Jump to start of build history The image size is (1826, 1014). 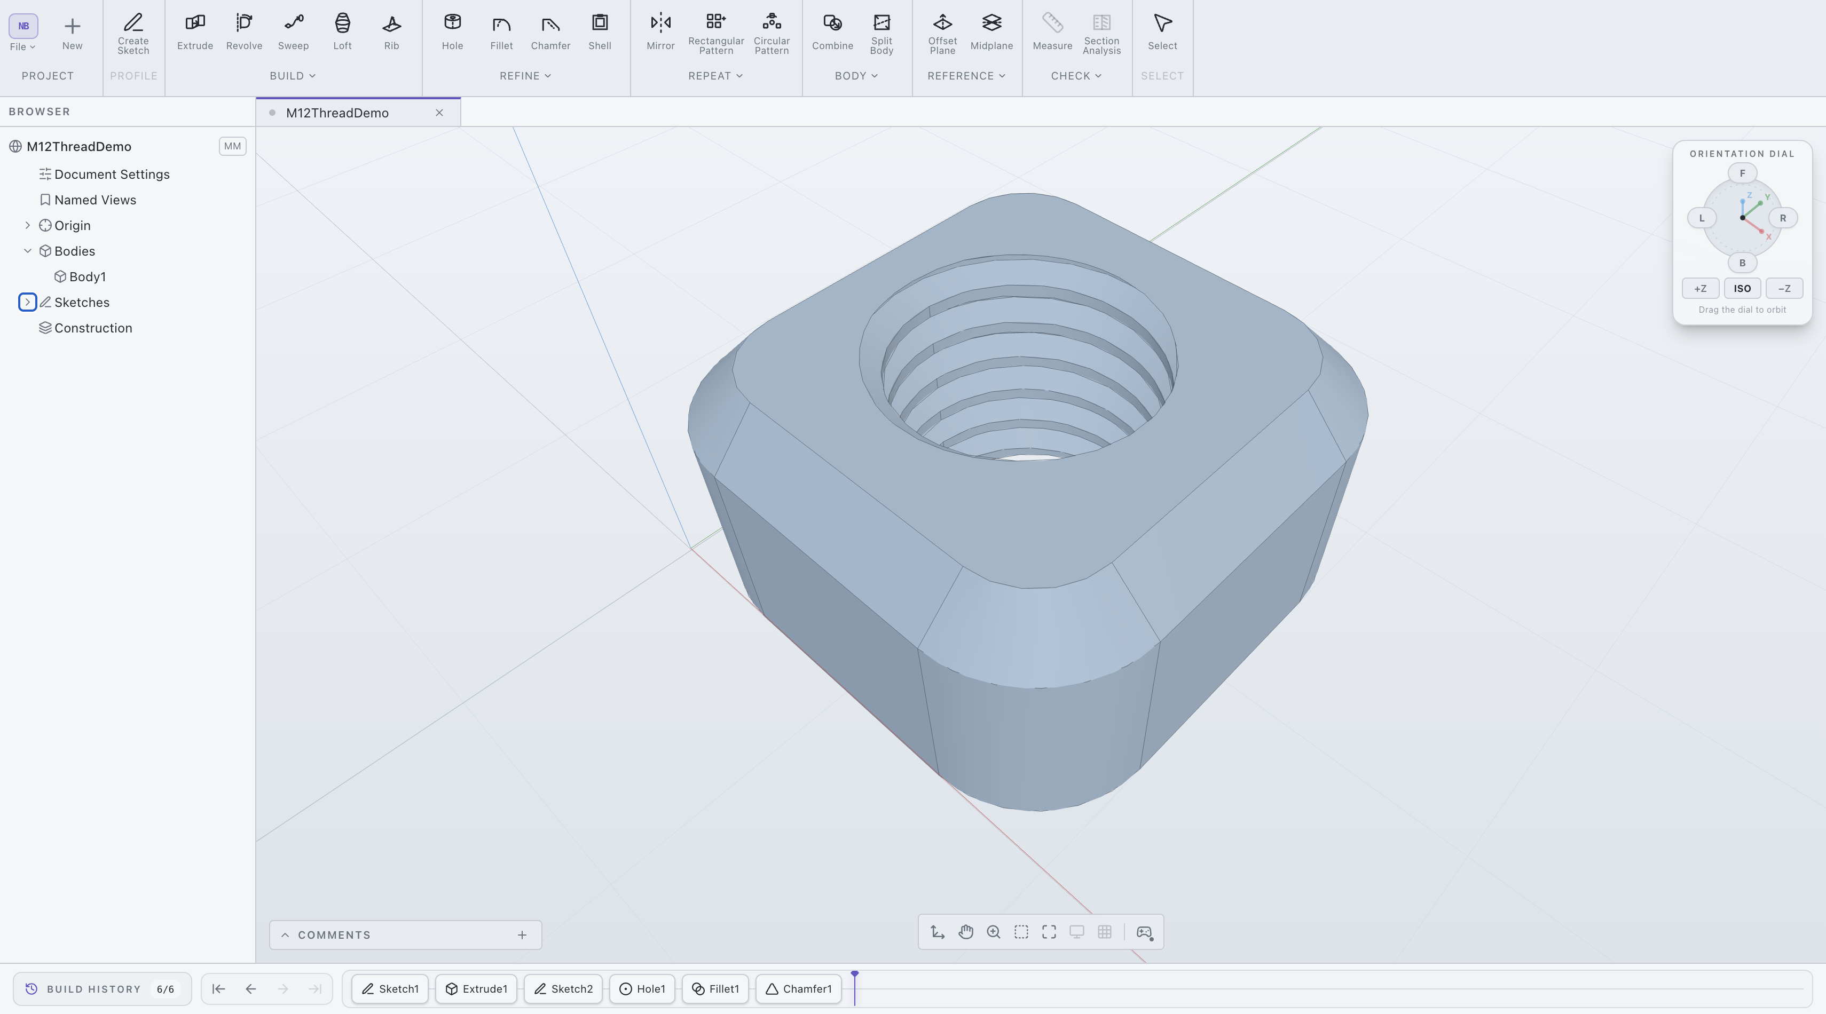point(218,989)
